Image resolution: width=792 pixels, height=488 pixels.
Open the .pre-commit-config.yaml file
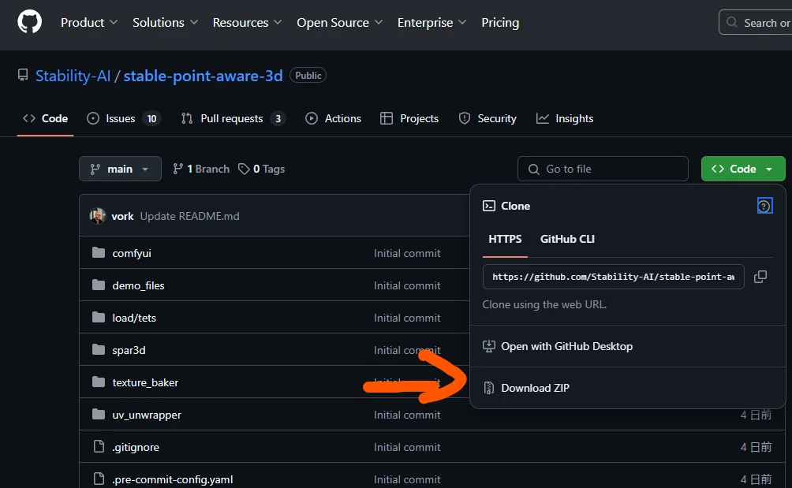pos(172,479)
